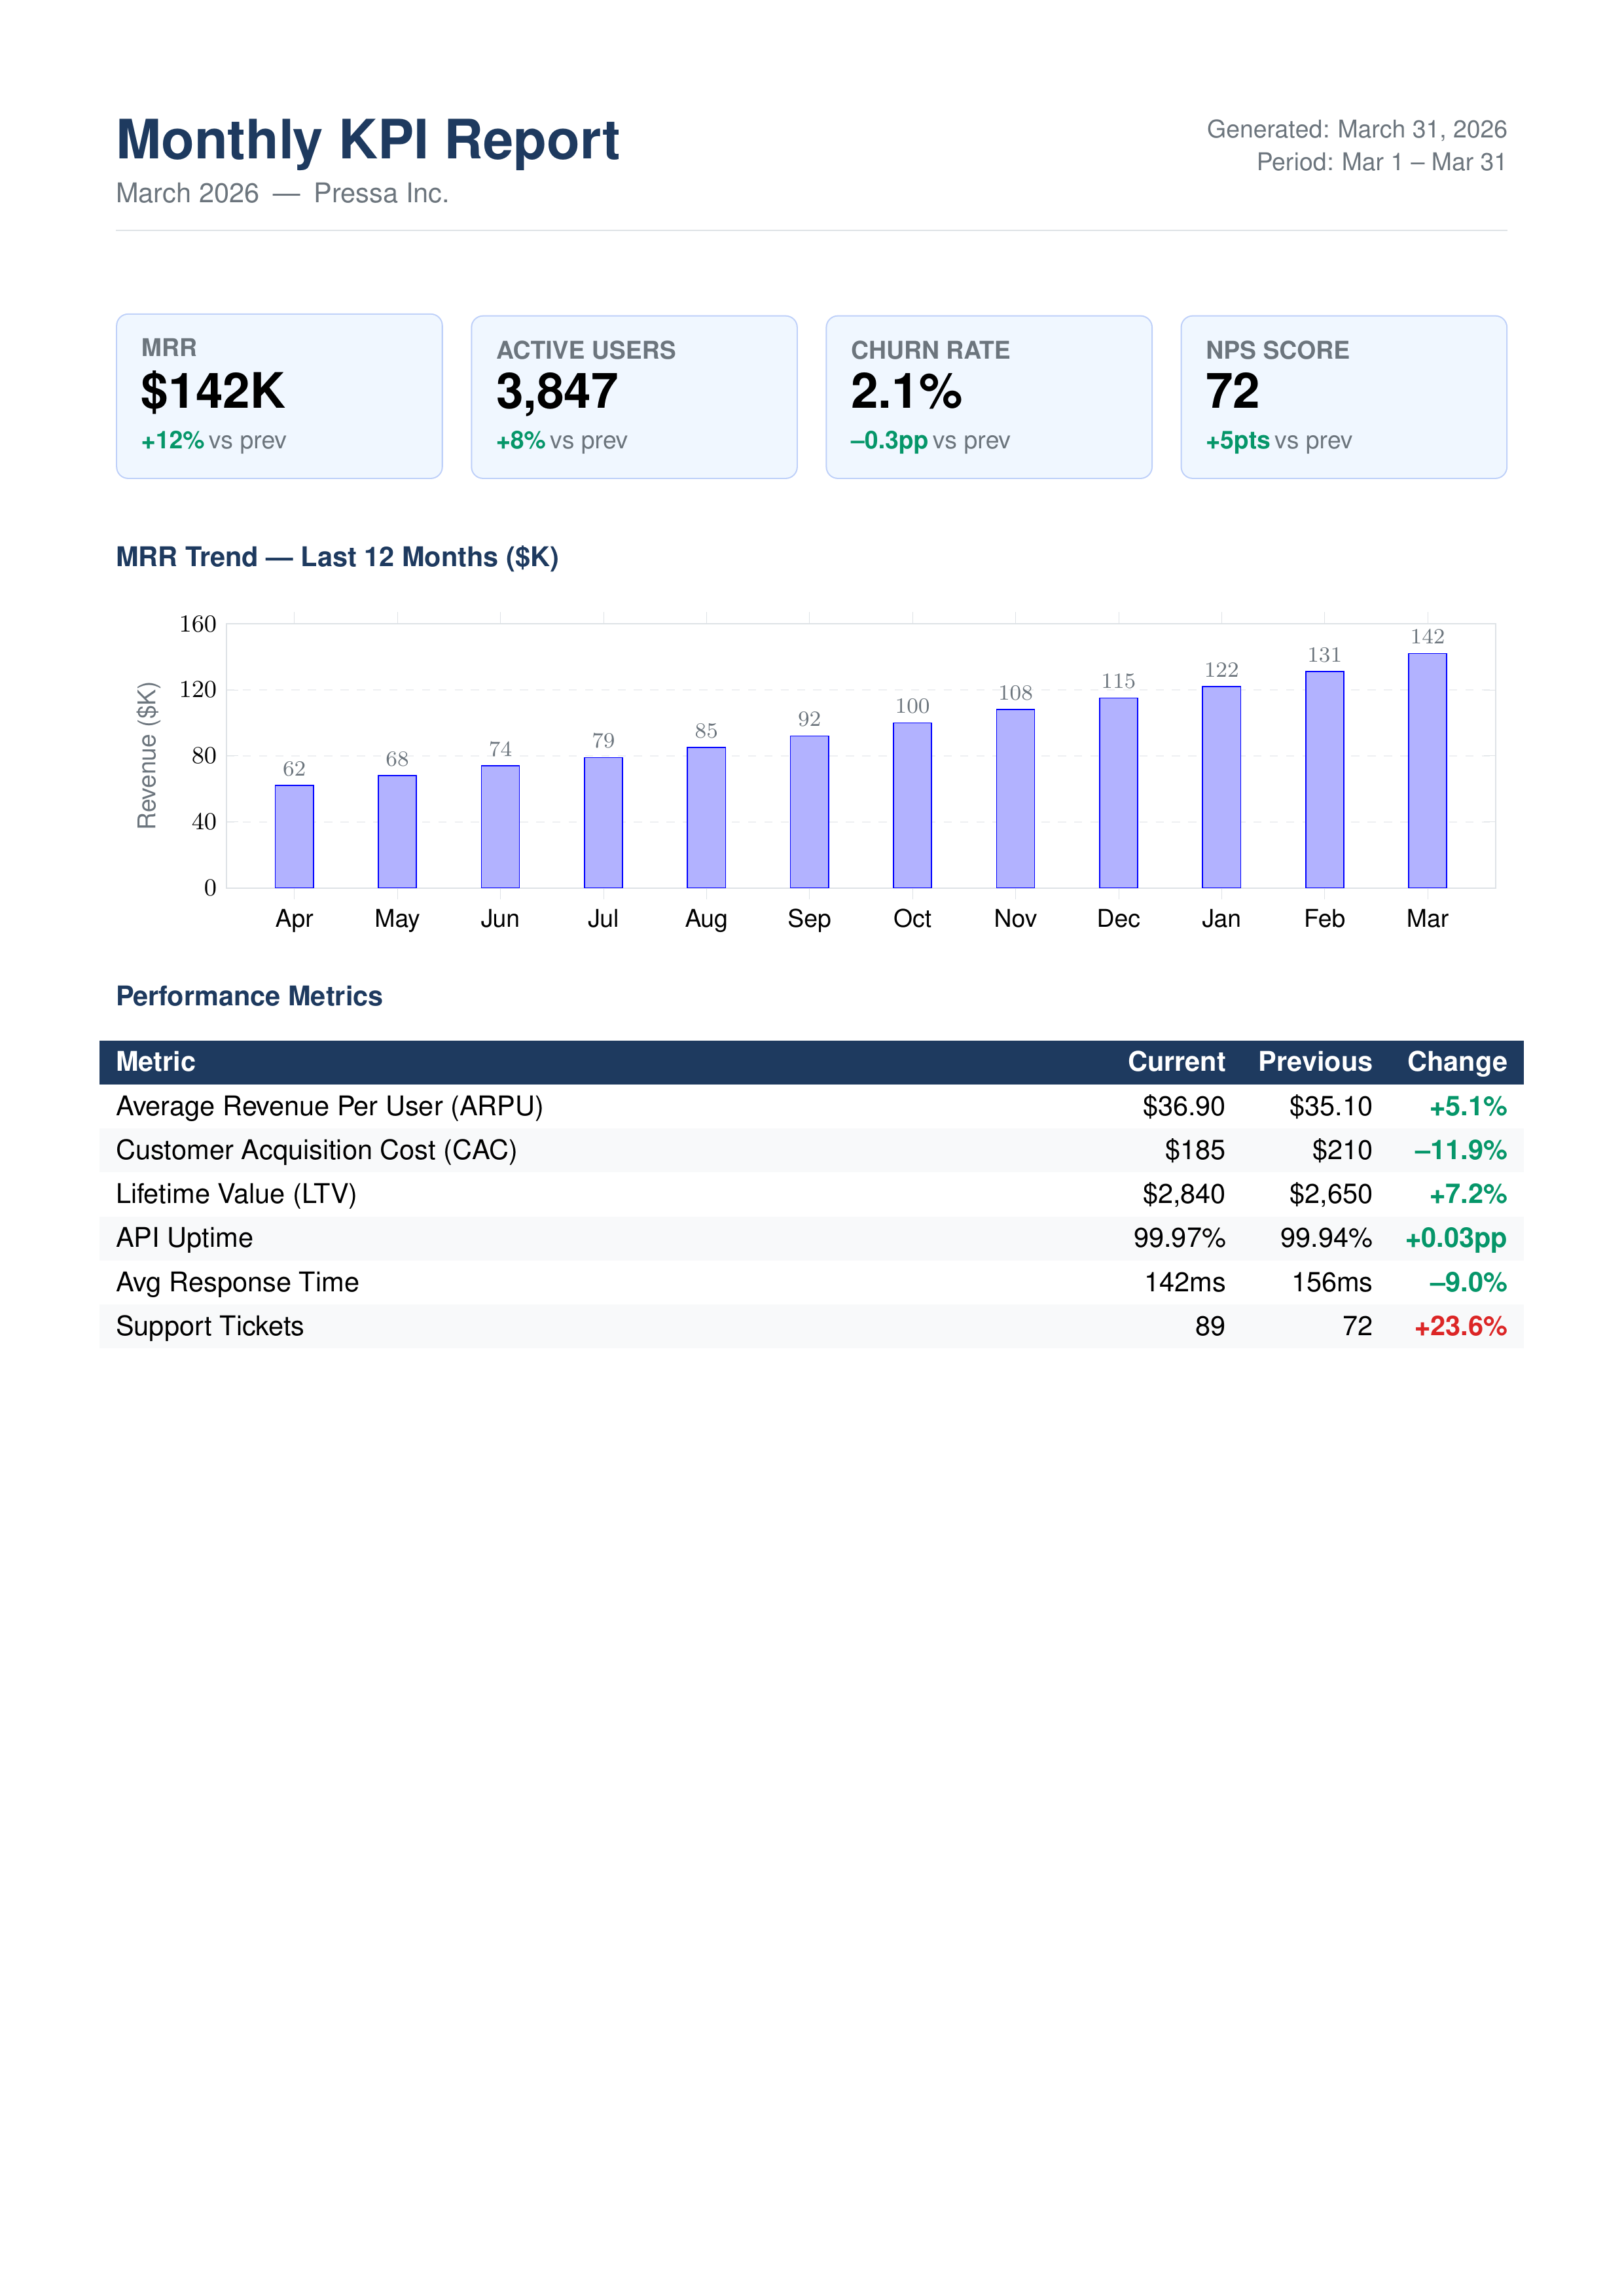Click the Churn Rate 2.1% card
Screen dimensions: 1624x2296
[989, 397]
